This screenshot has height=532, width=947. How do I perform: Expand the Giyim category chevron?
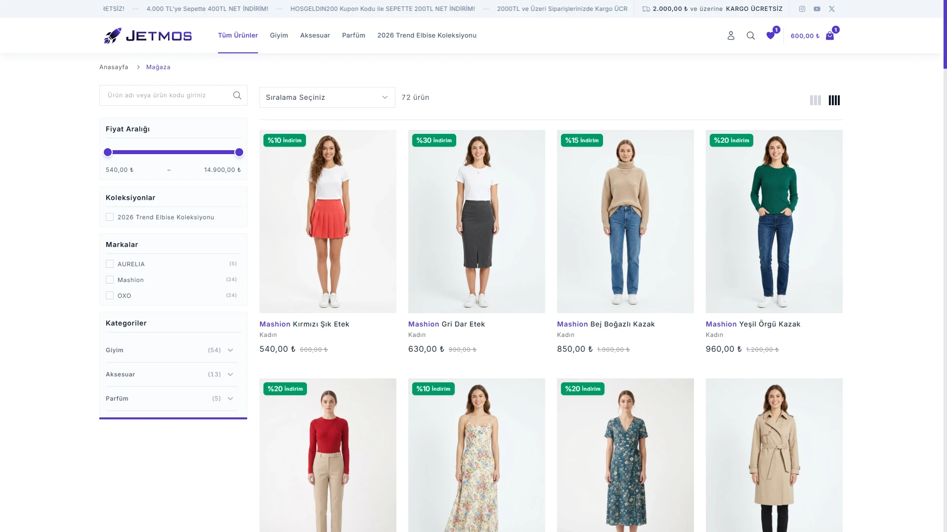(x=230, y=350)
